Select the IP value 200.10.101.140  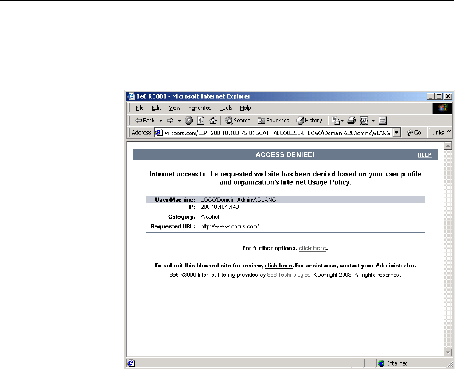click(220, 207)
